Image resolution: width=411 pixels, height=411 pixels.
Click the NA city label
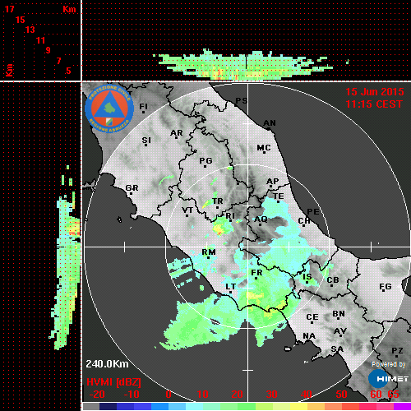tap(309, 336)
